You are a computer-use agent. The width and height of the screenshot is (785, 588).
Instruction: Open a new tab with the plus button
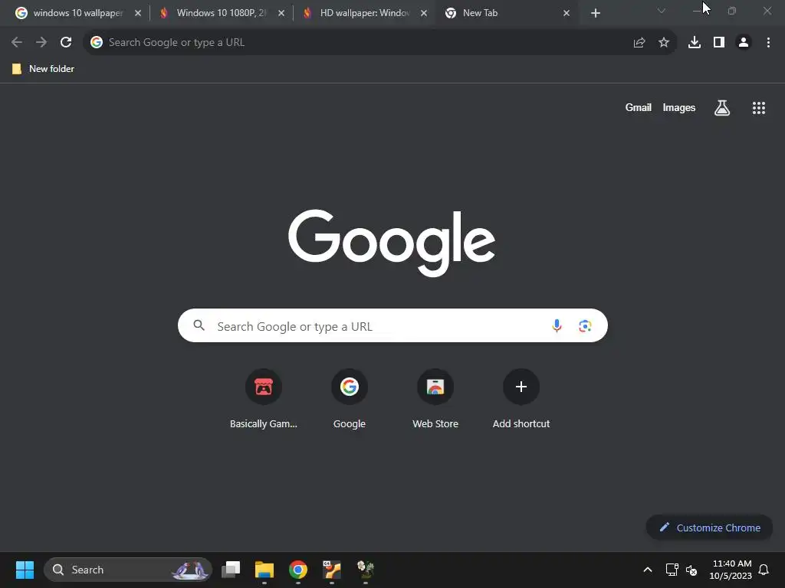tap(595, 13)
